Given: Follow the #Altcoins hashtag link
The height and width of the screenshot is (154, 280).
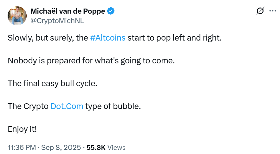Looking at the screenshot, I should pyautogui.click(x=108, y=38).
